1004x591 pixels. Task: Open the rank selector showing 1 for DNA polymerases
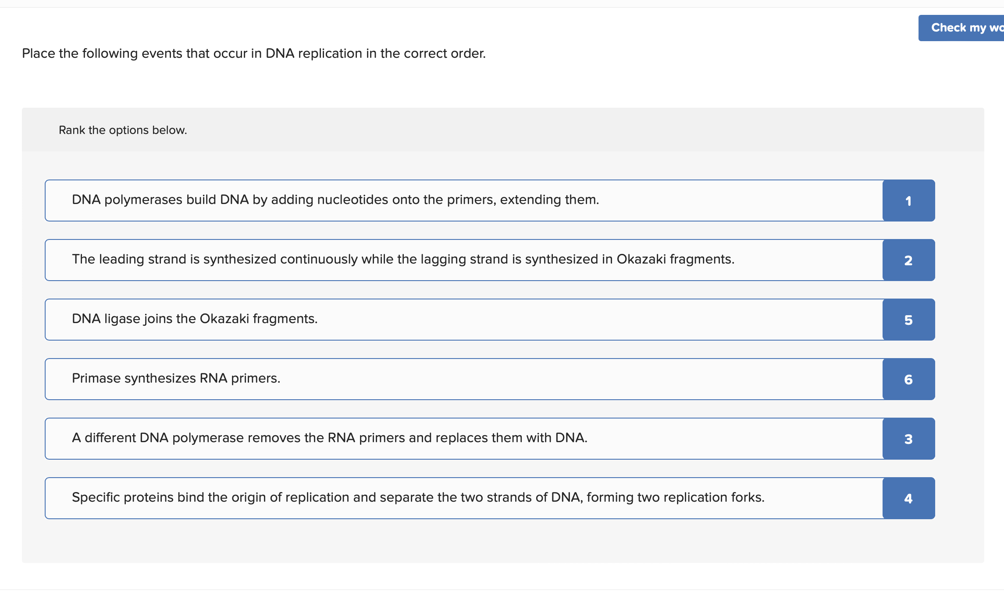coord(908,200)
